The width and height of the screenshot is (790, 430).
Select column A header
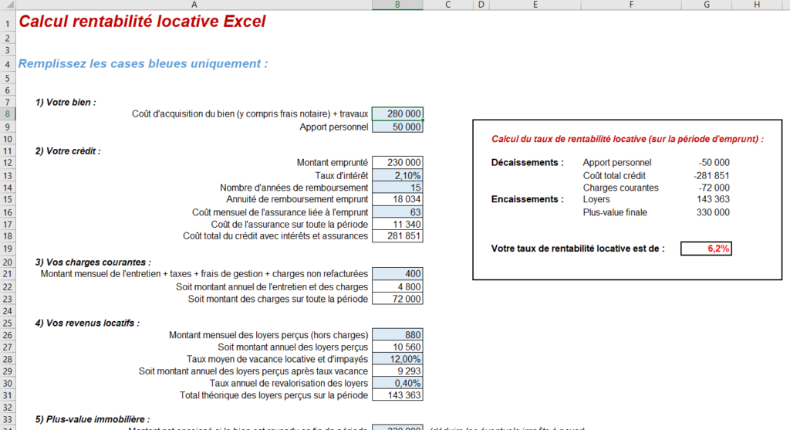194,5
